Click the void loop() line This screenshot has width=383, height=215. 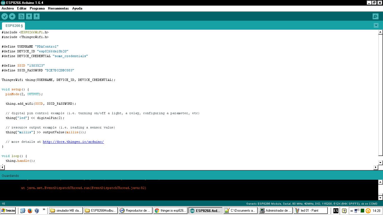14,156
